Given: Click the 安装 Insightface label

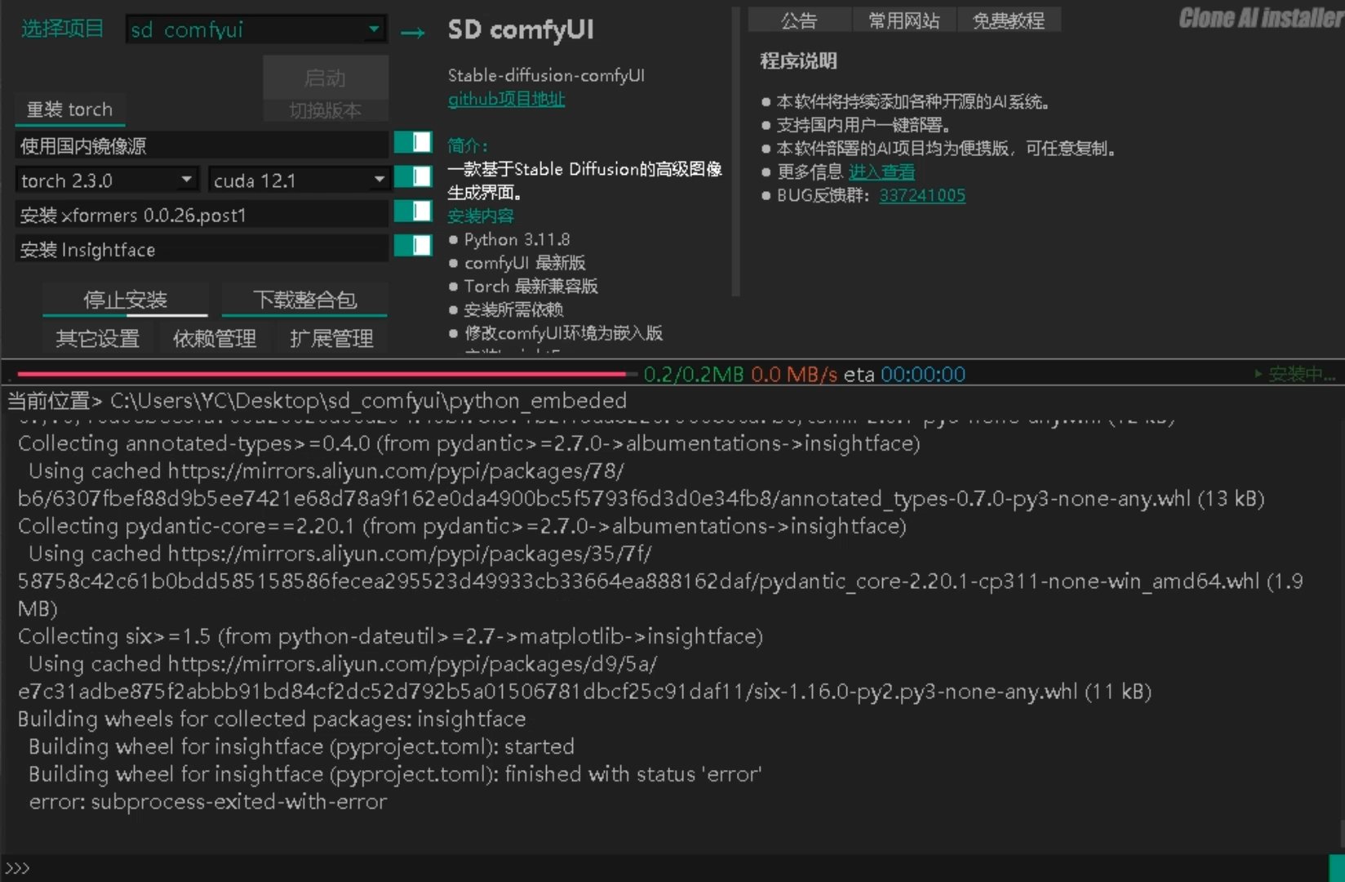Looking at the screenshot, I should [x=202, y=249].
